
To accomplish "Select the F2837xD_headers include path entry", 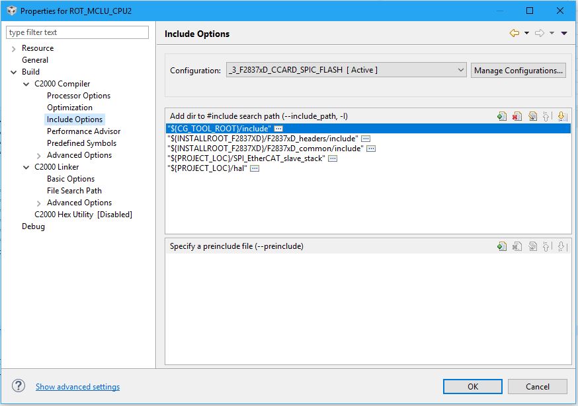I will (263, 139).
